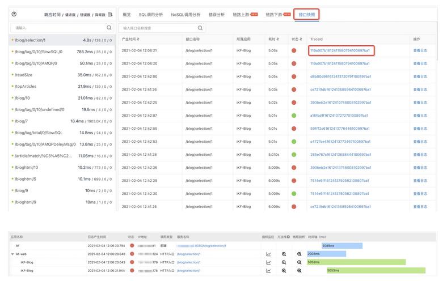
Task: Open /blog/selection/1 link in ikf-web row
Action: (x=188, y=254)
